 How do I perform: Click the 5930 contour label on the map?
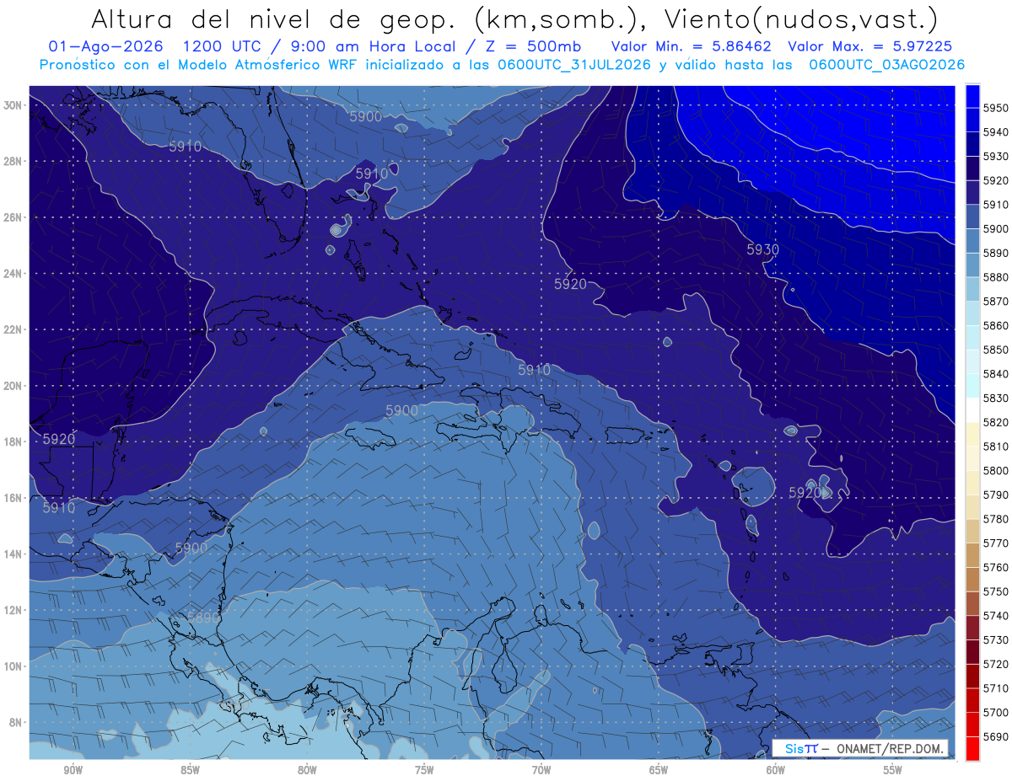762,249
